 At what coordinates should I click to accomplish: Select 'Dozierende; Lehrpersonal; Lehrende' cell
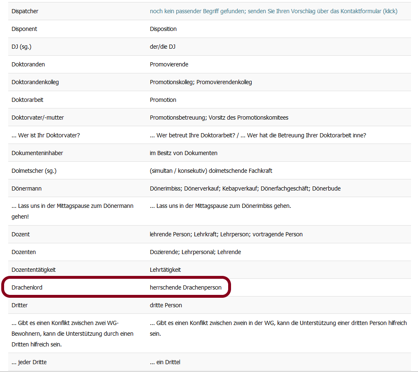pyautogui.click(x=195, y=252)
